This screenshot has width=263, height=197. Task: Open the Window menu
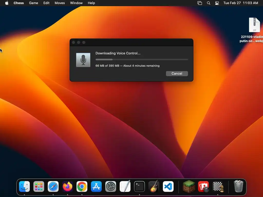pos(76,3)
